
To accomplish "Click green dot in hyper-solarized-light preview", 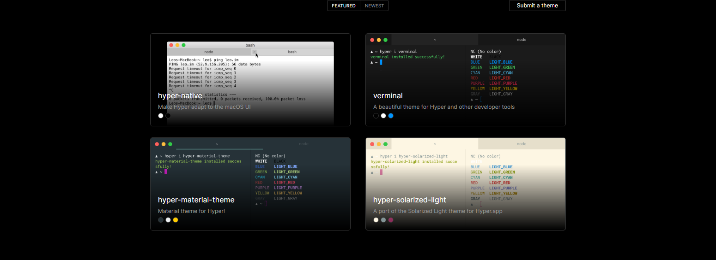I will pos(385,144).
